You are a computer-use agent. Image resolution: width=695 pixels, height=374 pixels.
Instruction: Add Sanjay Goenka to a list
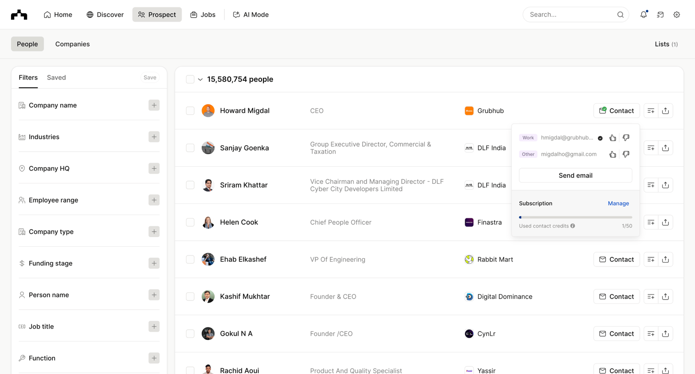point(651,148)
